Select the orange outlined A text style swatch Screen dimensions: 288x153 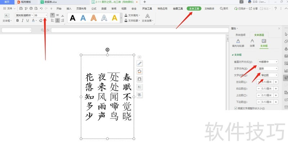point(94,18)
